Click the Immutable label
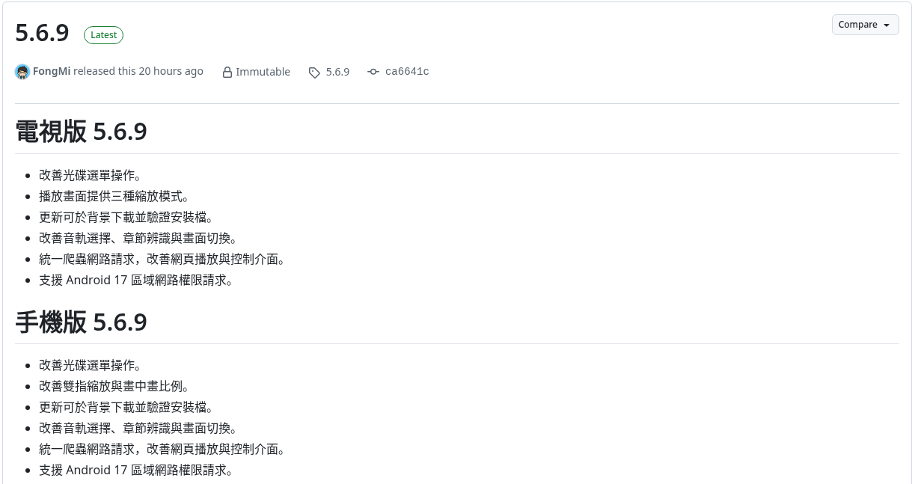This screenshot has width=912, height=484. tap(263, 72)
